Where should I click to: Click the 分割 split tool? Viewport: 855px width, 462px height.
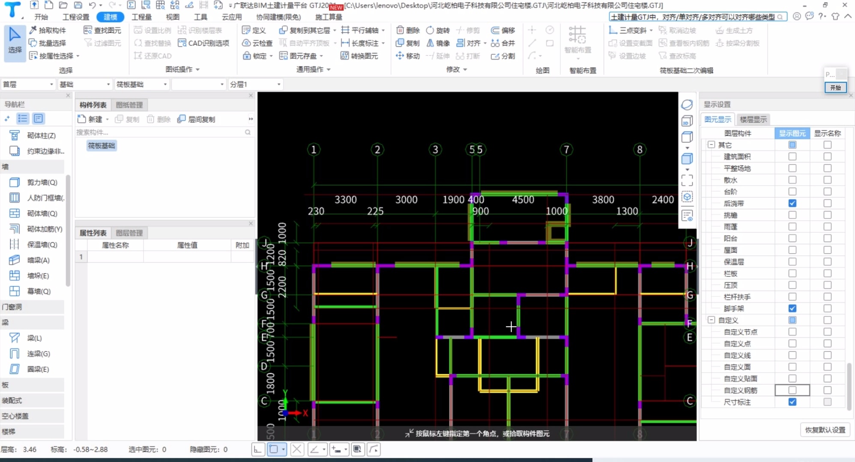point(503,56)
